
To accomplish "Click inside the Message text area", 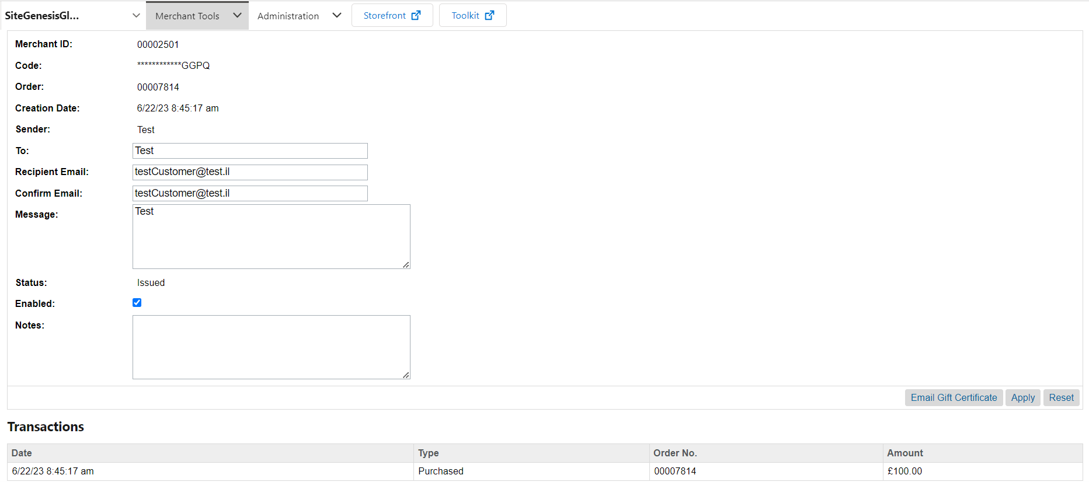I will click(x=271, y=237).
